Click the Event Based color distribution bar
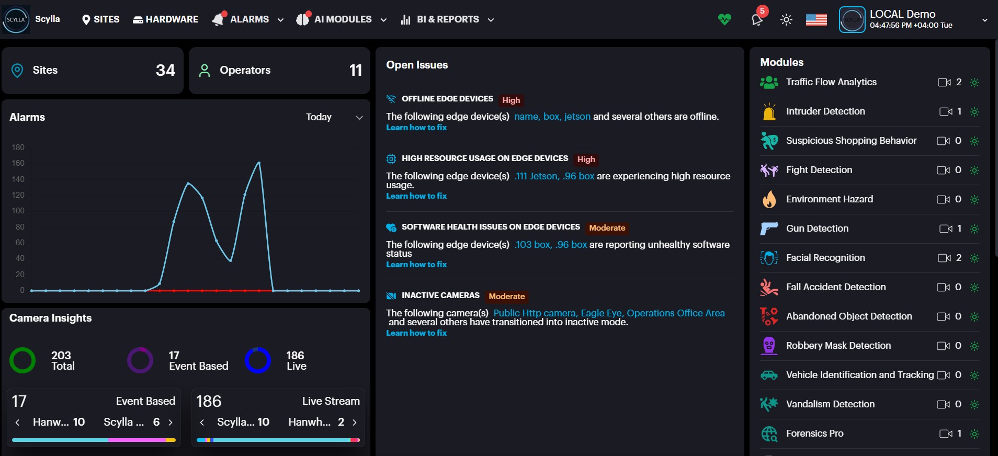The width and height of the screenshot is (998, 456). click(x=94, y=440)
